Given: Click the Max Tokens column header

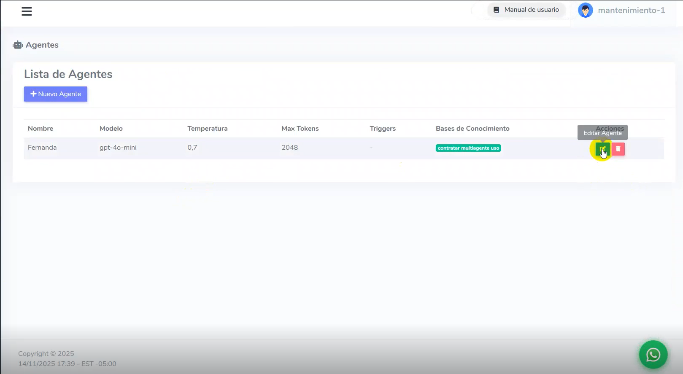Looking at the screenshot, I should [x=300, y=129].
